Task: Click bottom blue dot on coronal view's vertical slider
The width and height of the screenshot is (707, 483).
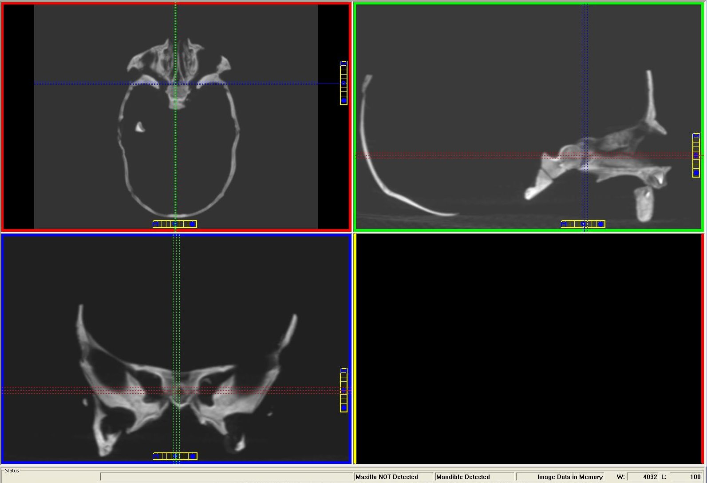Action: [344, 408]
